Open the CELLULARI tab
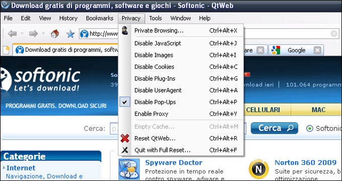The width and height of the screenshot is (342, 181). point(263,110)
